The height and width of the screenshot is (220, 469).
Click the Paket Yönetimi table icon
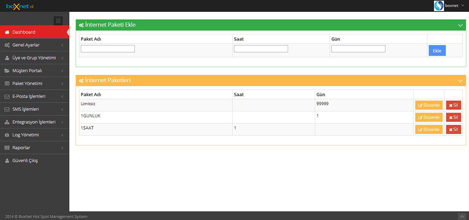tap(7, 83)
